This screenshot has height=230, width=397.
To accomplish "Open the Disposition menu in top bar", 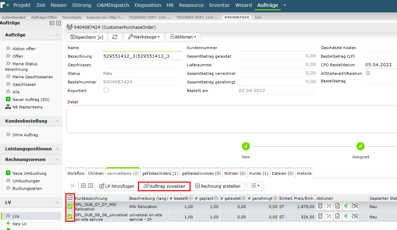I will 148,5.
